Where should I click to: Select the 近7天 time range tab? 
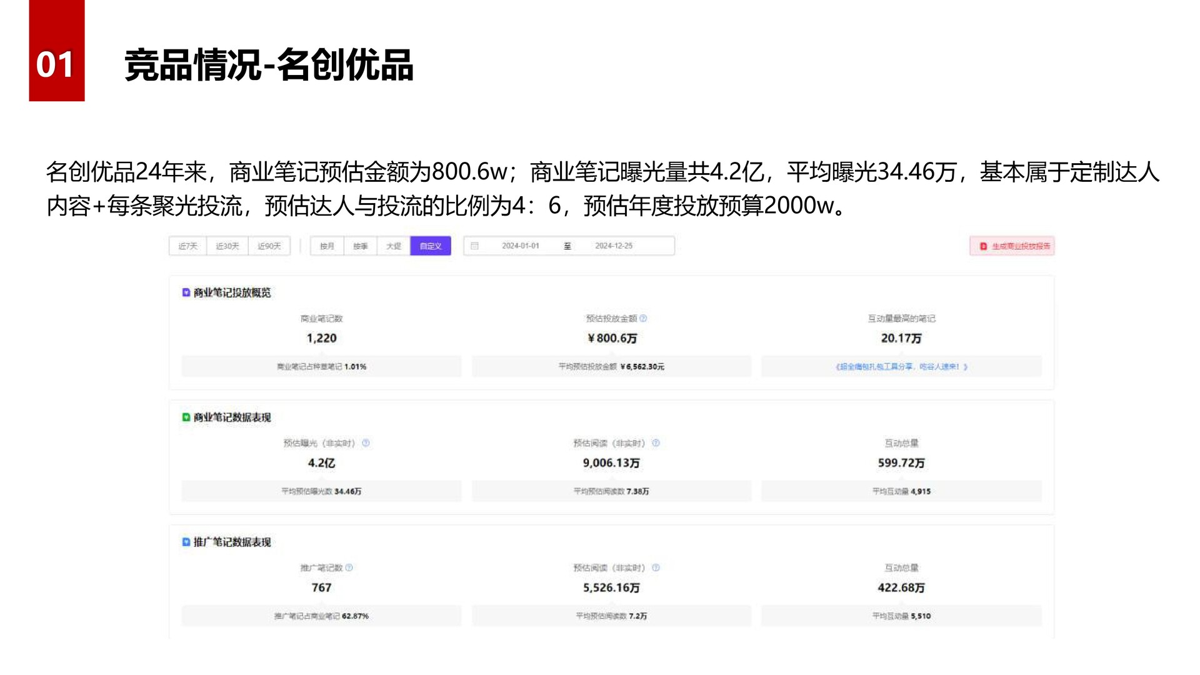click(187, 246)
